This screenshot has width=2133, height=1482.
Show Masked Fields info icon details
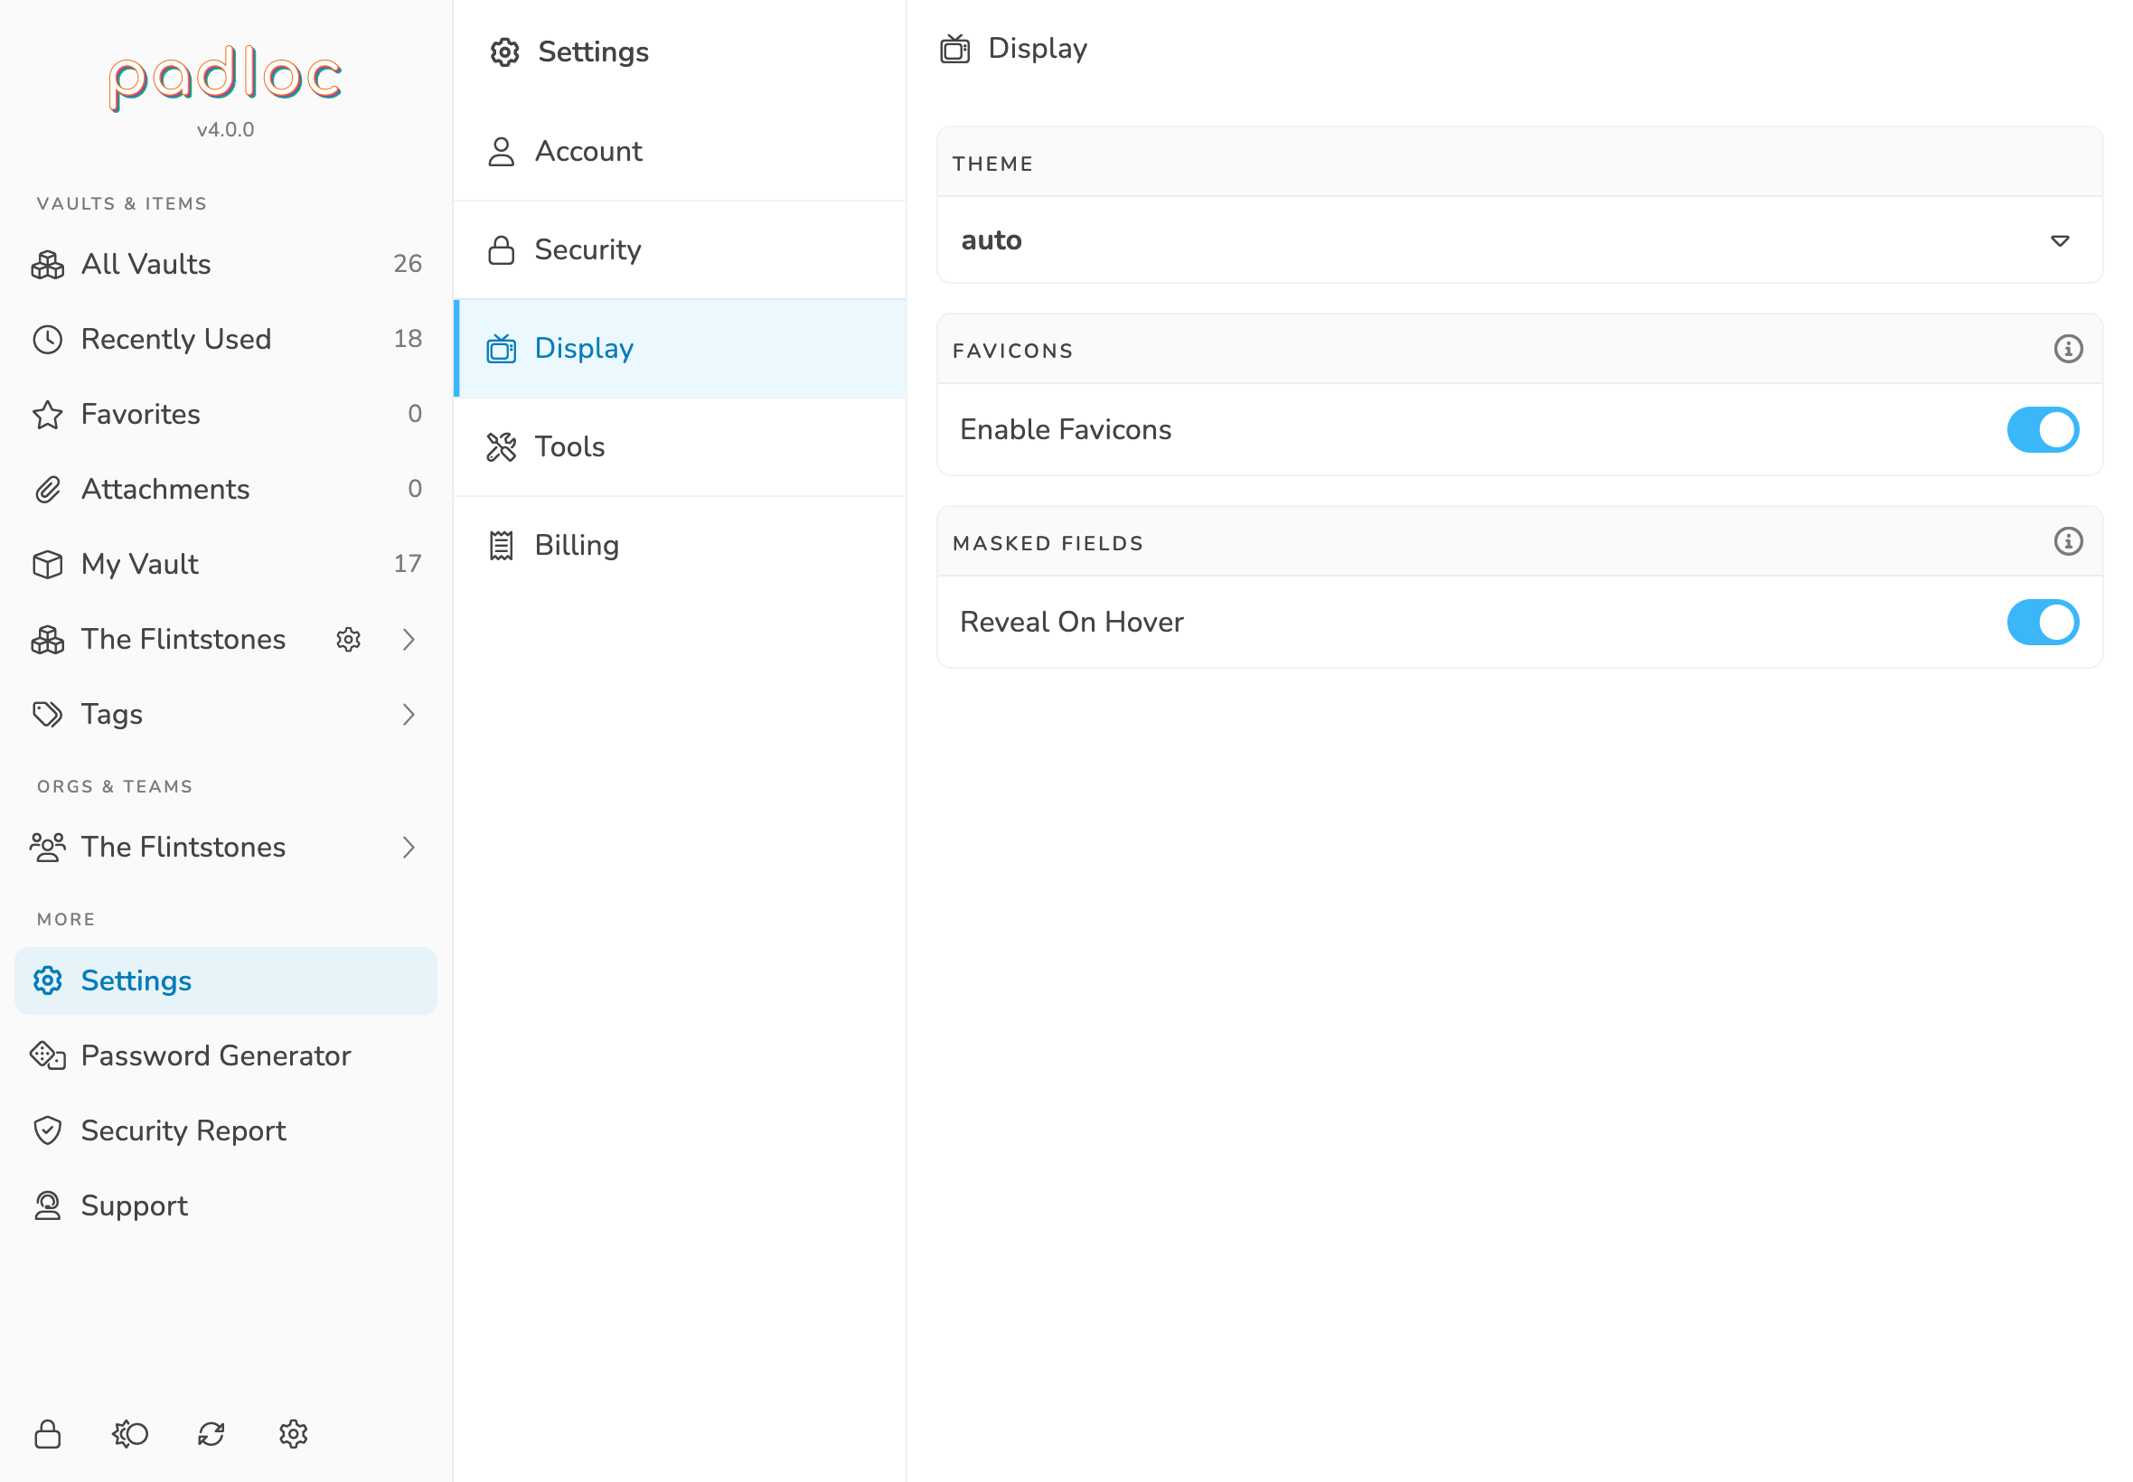pos(2067,541)
